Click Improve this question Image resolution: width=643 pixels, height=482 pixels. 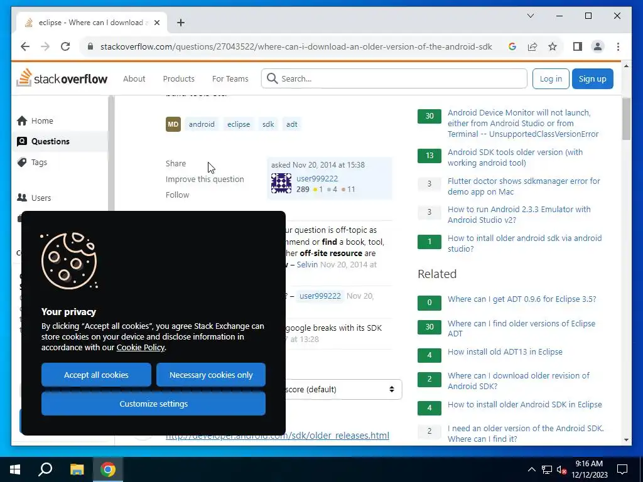[x=205, y=179]
